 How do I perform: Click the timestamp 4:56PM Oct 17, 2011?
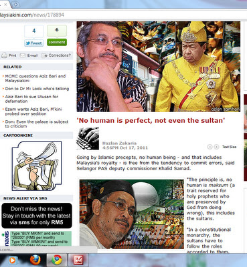click(125, 148)
